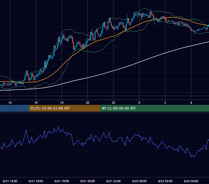Viewport: 209px width, 184px height.
Task: Click the 8/22 00:00 date label
Action: click(x=139, y=181)
